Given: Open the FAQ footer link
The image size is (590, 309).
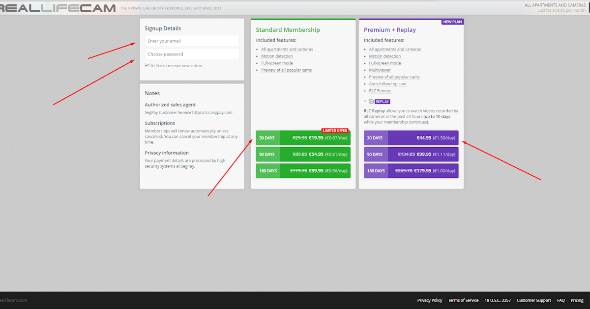Looking at the screenshot, I should [x=561, y=300].
